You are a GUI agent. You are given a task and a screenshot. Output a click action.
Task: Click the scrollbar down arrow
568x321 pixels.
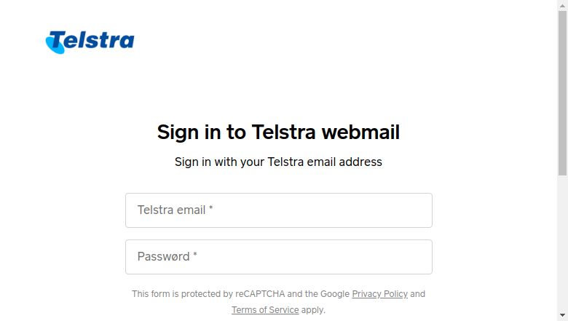[x=562, y=316]
